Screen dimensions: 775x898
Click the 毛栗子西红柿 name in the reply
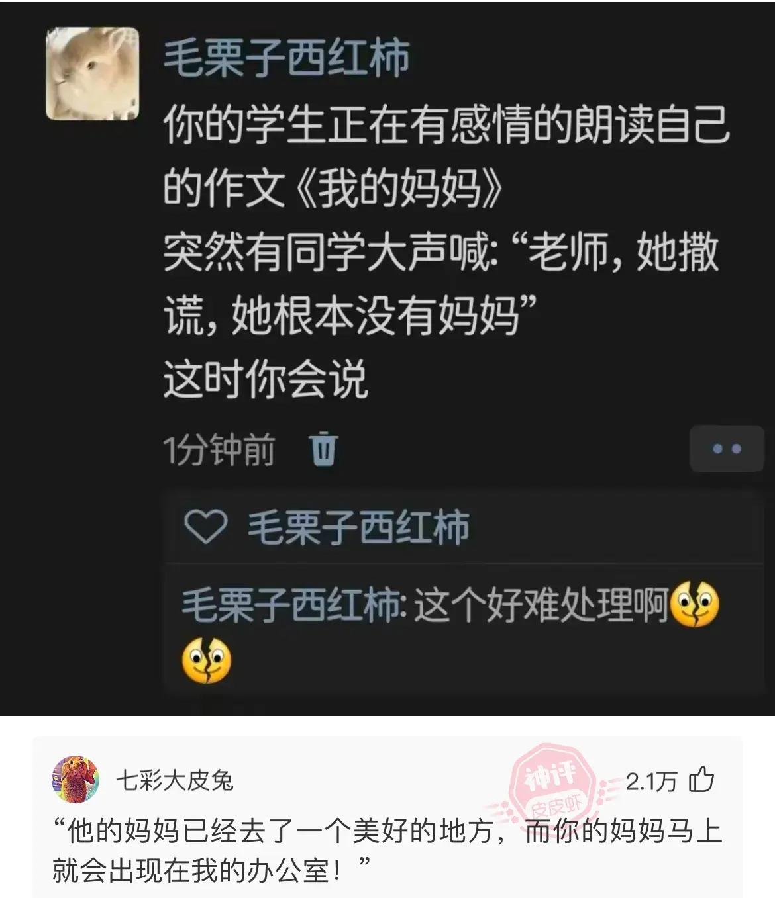290,604
